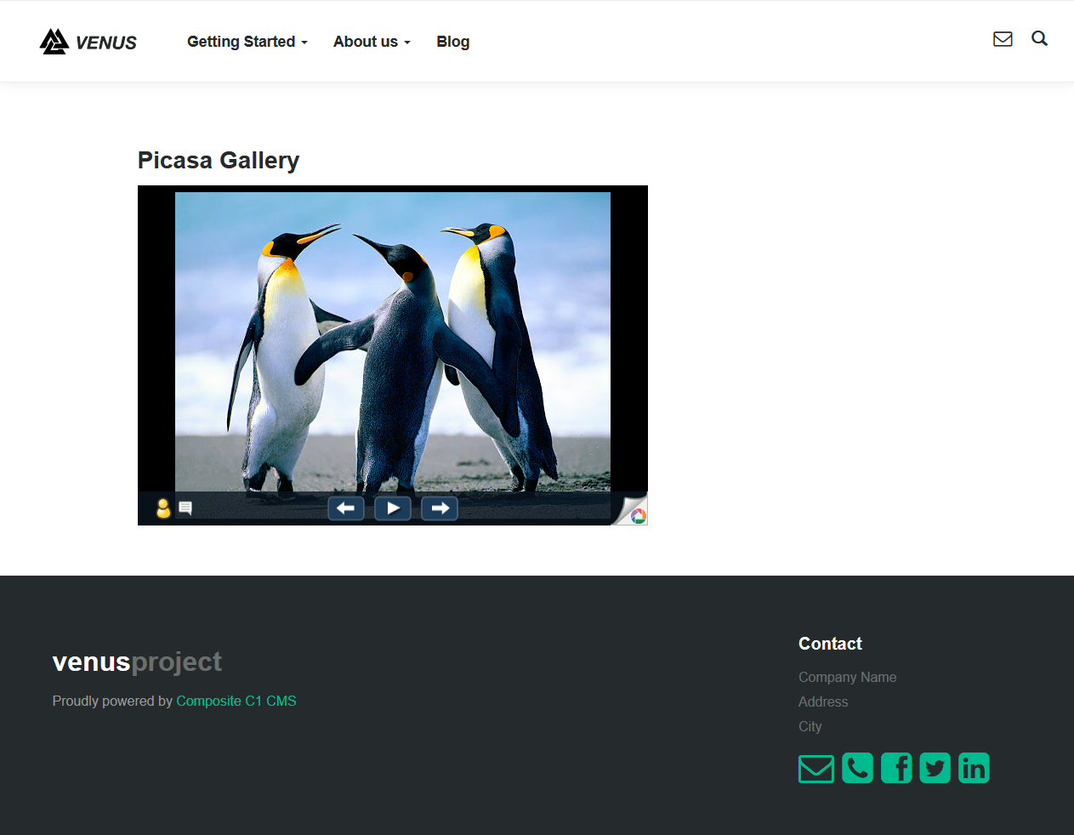This screenshot has height=835, width=1074.
Task: Open the Twitter social icon
Action: pos(935,769)
